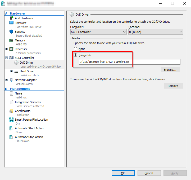Click the Add Hardware icon
Screen dimensions: 191x180
[x=11, y=18]
